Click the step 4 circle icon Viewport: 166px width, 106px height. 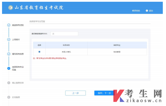coord(9,68)
